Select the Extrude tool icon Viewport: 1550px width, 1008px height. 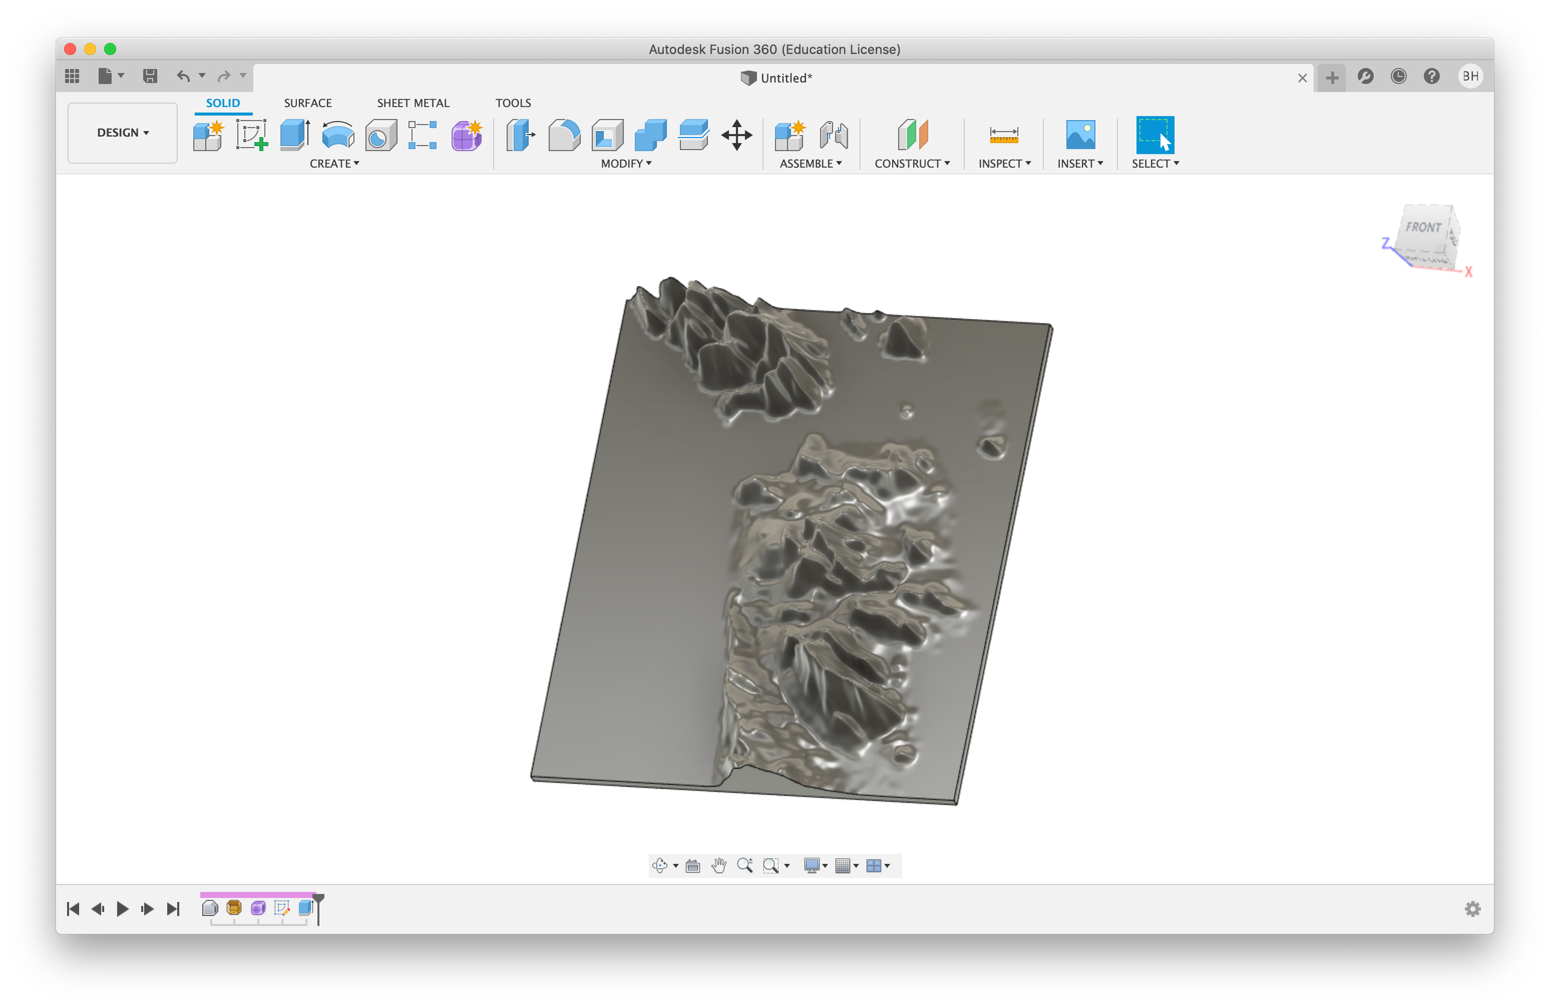coord(295,136)
